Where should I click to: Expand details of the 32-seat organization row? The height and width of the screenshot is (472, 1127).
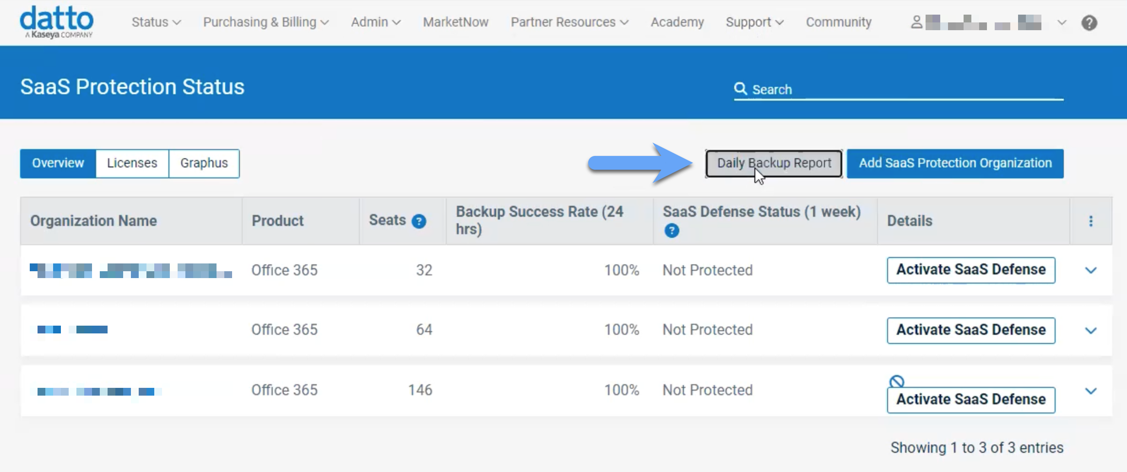[x=1091, y=270]
